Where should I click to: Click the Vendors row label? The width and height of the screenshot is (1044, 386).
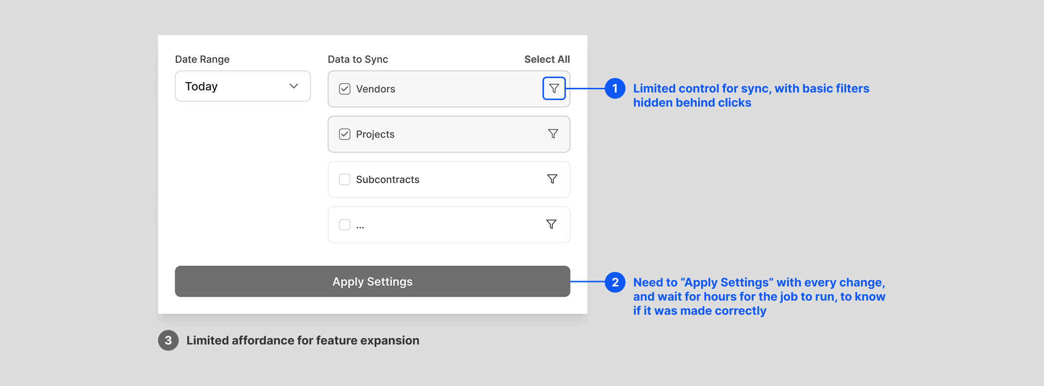tap(375, 89)
